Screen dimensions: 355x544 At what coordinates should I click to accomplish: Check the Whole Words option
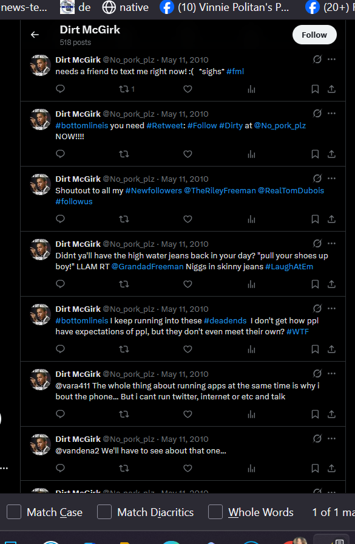click(215, 512)
